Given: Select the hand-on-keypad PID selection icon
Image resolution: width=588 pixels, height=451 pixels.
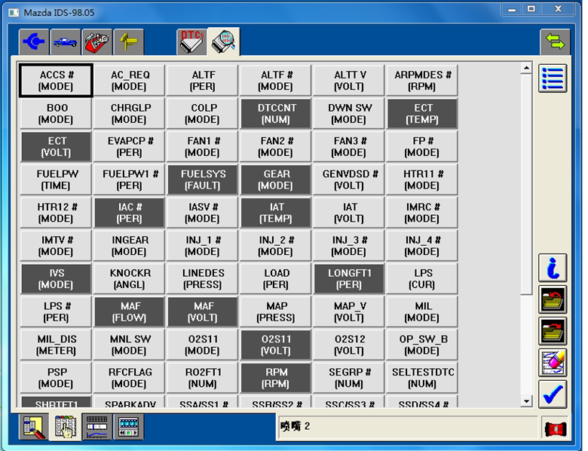Looking at the screenshot, I should [x=66, y=427].
